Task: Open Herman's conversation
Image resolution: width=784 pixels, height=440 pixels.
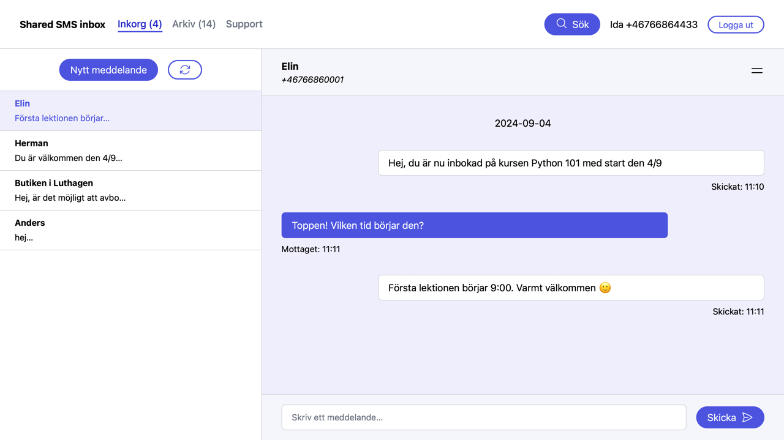Action: point(130,151)
